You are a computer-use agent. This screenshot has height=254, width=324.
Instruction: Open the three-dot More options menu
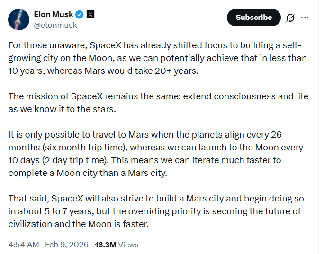pos(306,18)
